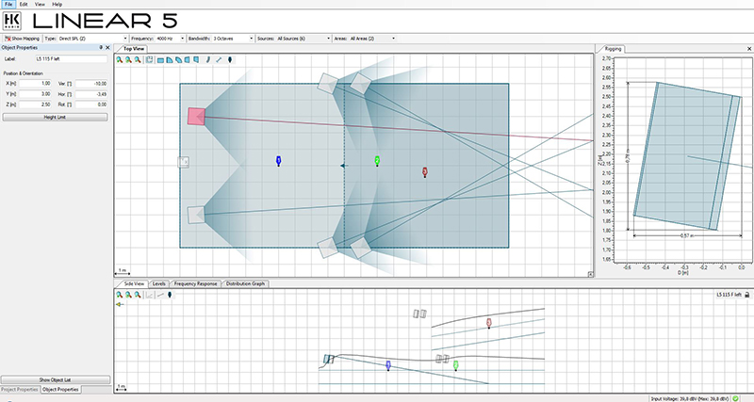
Task: Open the View menu
Action: pos(40,4)
